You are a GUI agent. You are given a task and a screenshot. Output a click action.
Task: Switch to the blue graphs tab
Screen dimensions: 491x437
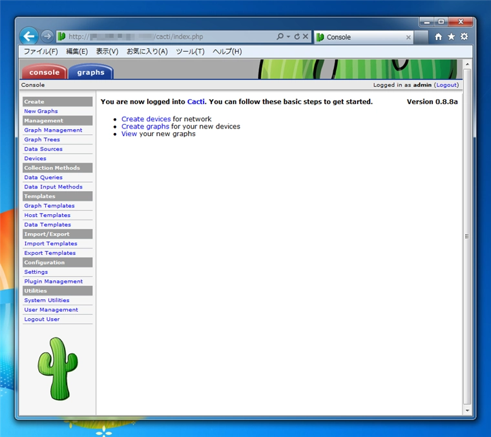tap(91, 72)
